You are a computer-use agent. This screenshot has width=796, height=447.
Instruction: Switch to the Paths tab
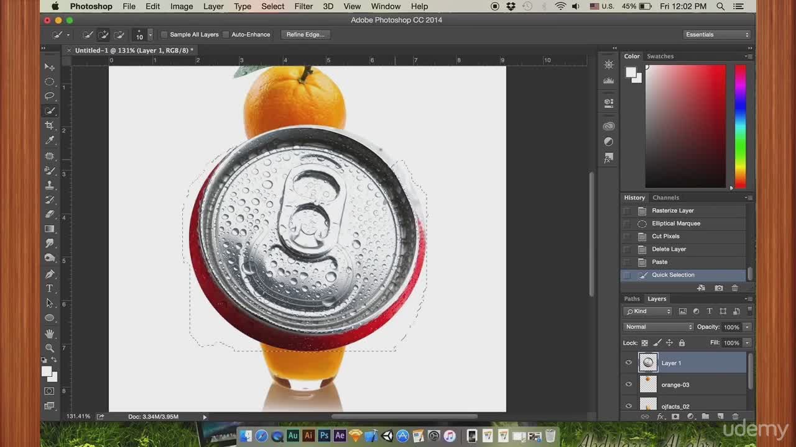(632, 299)
